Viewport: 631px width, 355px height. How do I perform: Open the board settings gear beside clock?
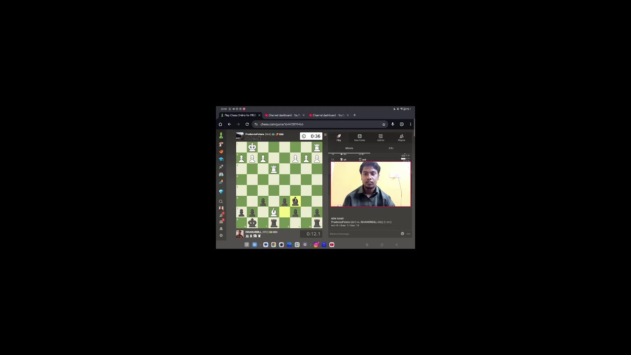(325, 135)
